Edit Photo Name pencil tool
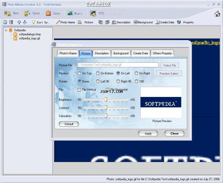Screen dimensions: 223x183 coord(58,22)
